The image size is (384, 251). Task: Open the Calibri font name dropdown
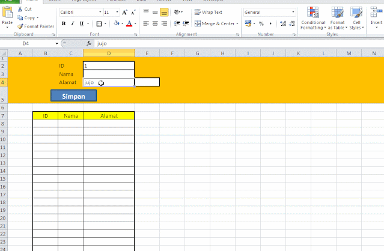[100, 12]
